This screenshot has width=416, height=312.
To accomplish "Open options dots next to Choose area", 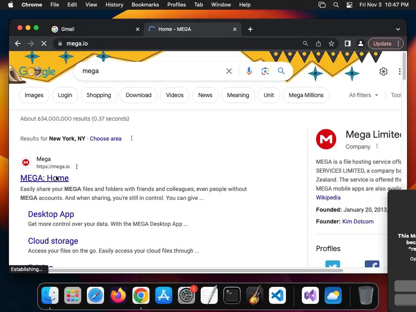I will pos(132,138).
